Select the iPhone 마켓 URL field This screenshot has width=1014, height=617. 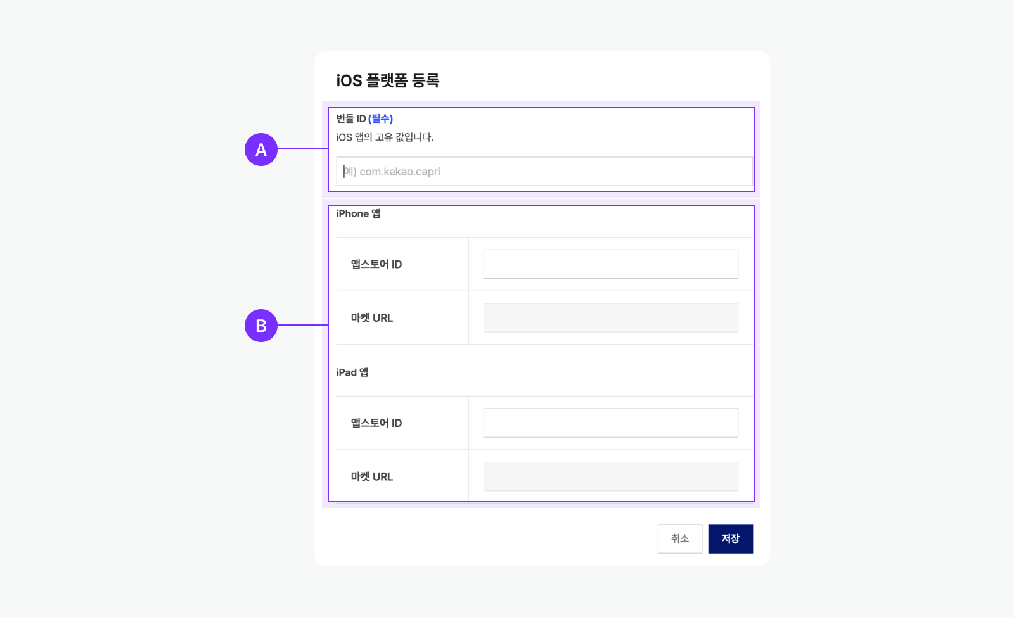[x=610, y=318]
